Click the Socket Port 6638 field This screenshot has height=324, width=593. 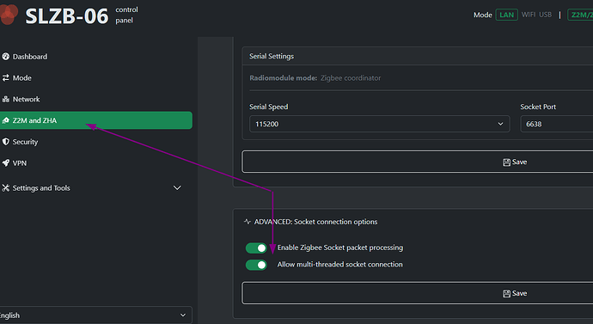point(557,124)
